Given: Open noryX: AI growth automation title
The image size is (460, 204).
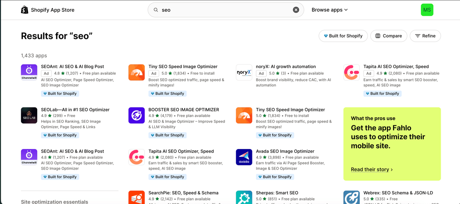Looking at the screenshot, I should 286,67.
